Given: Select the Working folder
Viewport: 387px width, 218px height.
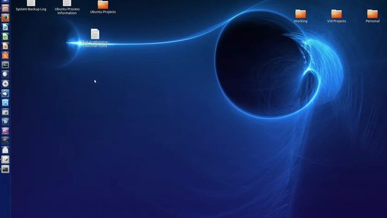Looking at the screenshot, I should point(301,14).
